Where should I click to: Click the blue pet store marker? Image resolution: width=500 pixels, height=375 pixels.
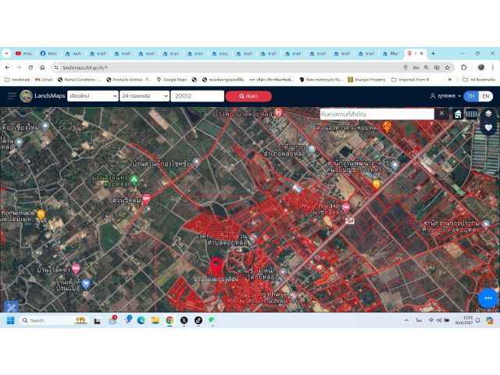[86, 284]
